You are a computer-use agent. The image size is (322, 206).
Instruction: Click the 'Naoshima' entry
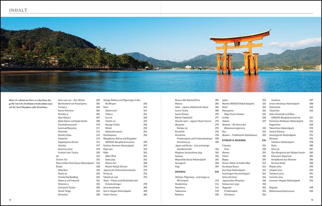point(180,188)
